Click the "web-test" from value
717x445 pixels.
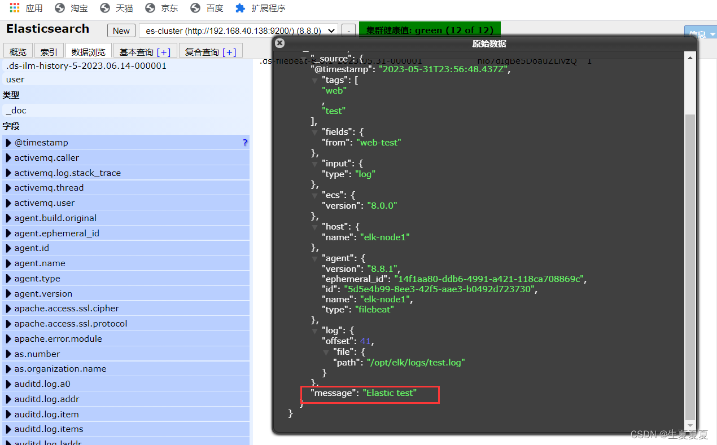point(378,143)
